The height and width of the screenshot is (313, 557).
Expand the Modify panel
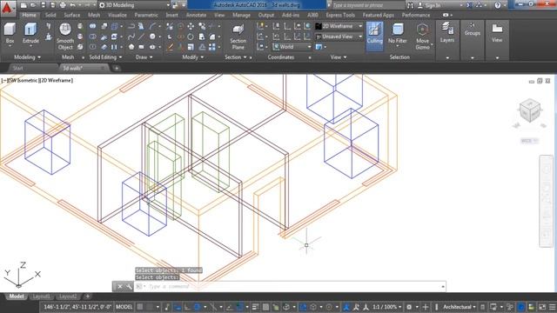pyautogui.click(x=193, y=57)
